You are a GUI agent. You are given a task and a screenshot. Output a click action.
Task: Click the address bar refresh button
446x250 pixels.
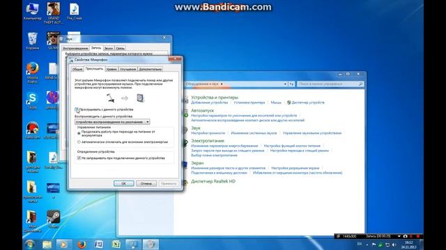click(291, 84)
